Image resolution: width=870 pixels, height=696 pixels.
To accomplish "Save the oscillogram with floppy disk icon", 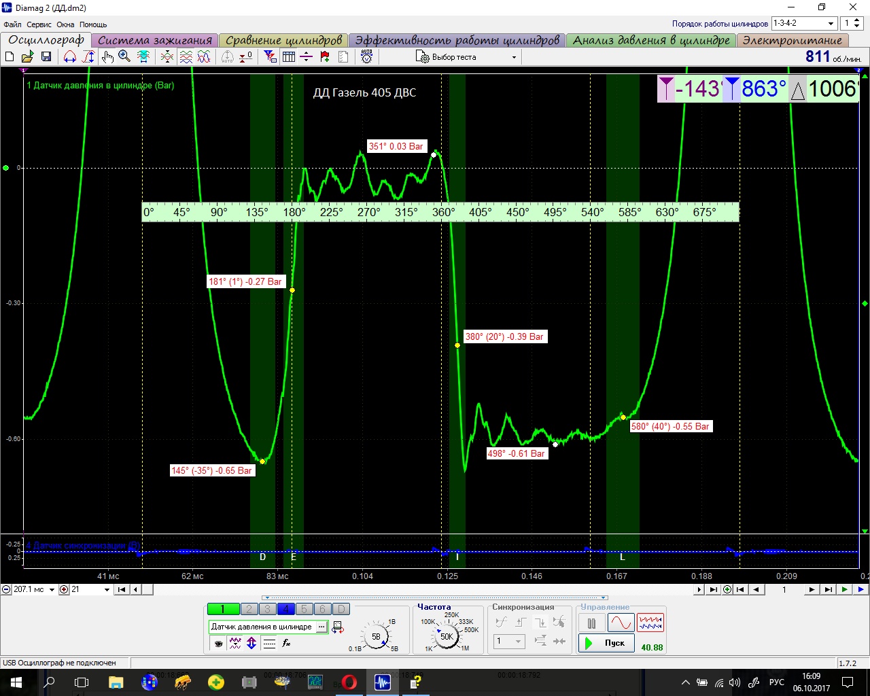I will 46,56.
